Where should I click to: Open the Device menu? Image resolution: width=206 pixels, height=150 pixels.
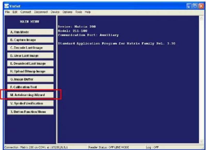click(x=55, y=12)
